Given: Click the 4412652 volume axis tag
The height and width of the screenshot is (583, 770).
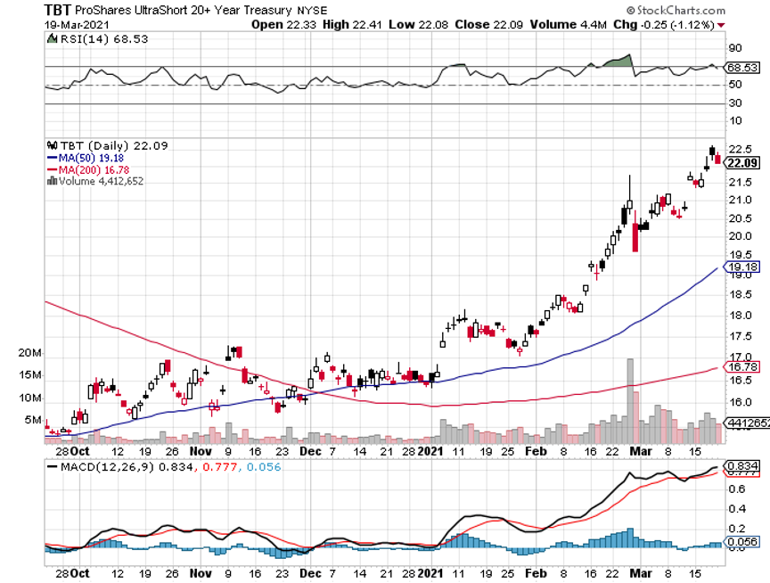Looking at the screenshot, I should pos(747,423).
